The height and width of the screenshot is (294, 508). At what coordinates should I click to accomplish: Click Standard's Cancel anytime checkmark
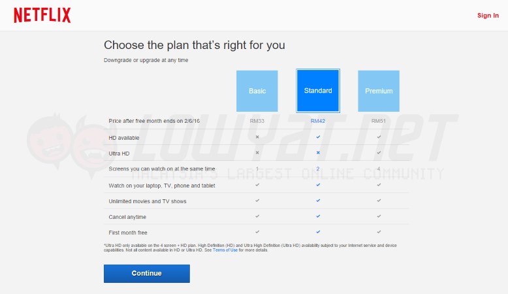click(x=318, y=216)
